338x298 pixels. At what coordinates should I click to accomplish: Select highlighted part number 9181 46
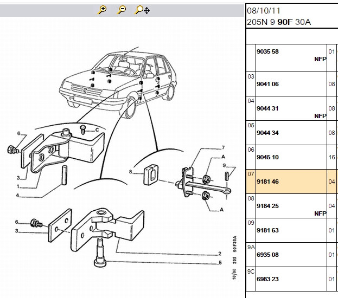[267, 182]
